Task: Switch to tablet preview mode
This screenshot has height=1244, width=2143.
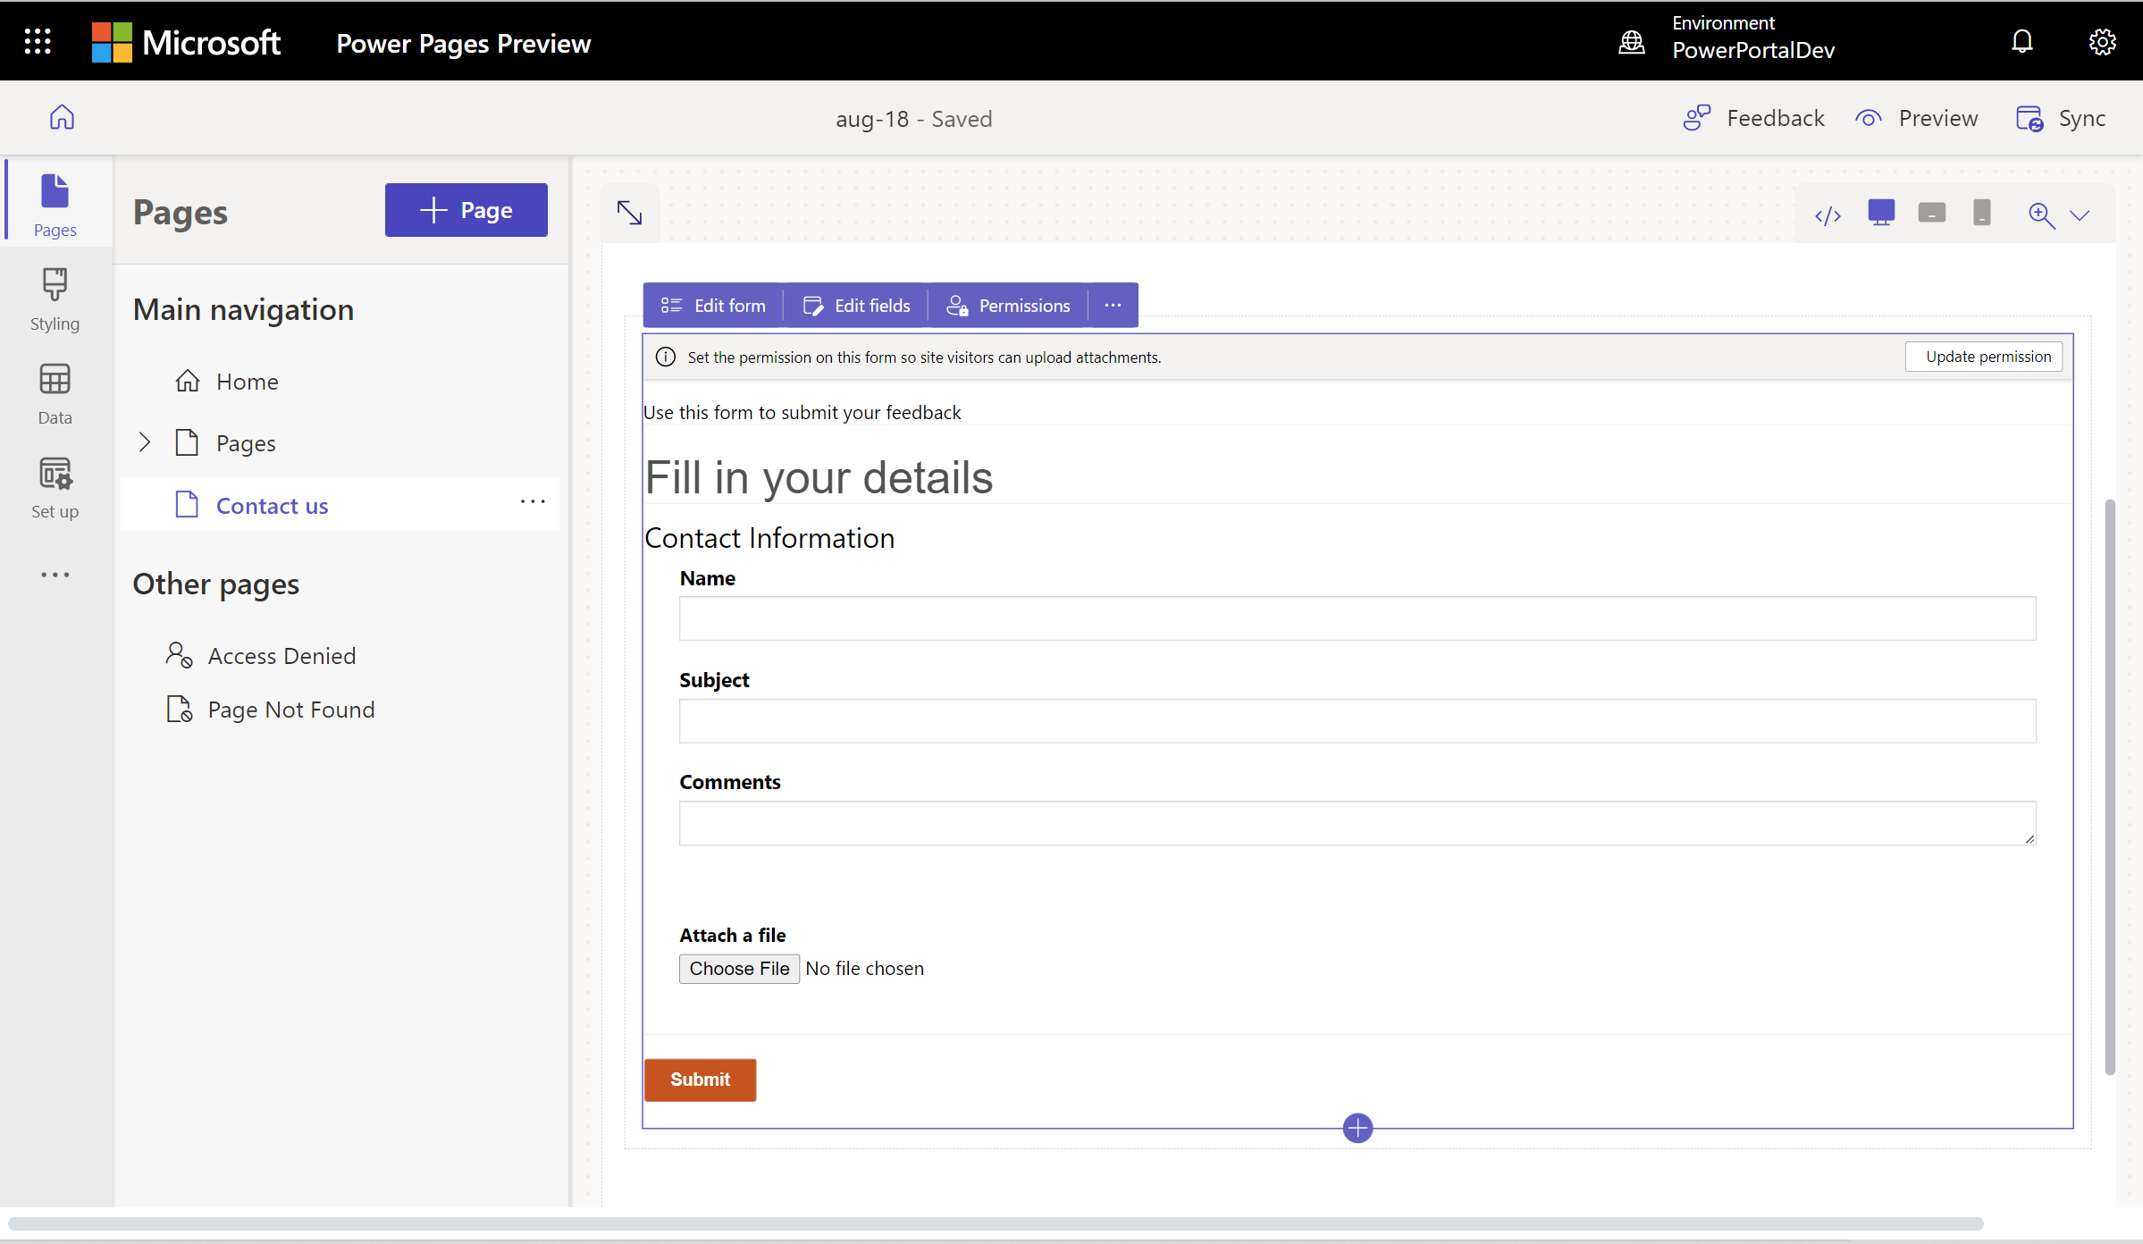Action: [x=1929, y=214]
